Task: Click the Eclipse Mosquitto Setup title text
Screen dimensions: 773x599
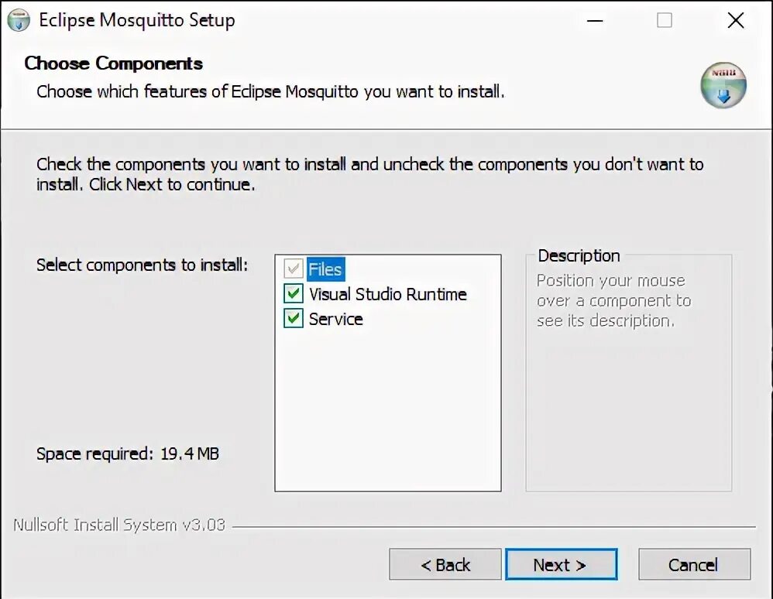Action: click(137, 21)
